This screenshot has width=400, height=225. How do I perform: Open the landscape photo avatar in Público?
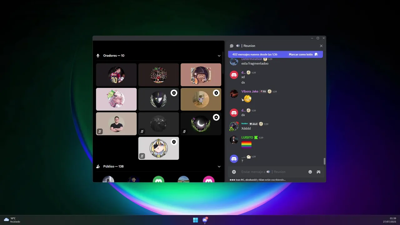pos(183,179)
